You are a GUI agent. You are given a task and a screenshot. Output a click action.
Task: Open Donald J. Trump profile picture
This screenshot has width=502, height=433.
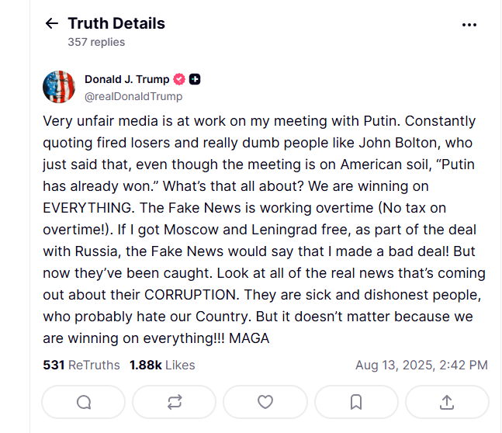59,87
